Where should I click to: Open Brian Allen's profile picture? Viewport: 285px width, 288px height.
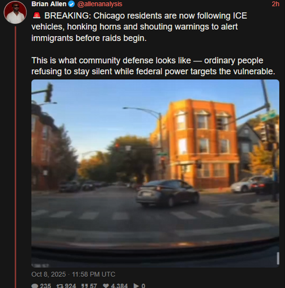pos(15,12)
